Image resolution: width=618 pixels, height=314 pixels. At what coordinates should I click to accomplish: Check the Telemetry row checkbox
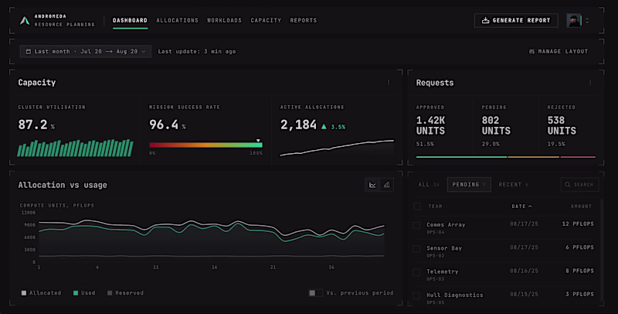point(416,272)
